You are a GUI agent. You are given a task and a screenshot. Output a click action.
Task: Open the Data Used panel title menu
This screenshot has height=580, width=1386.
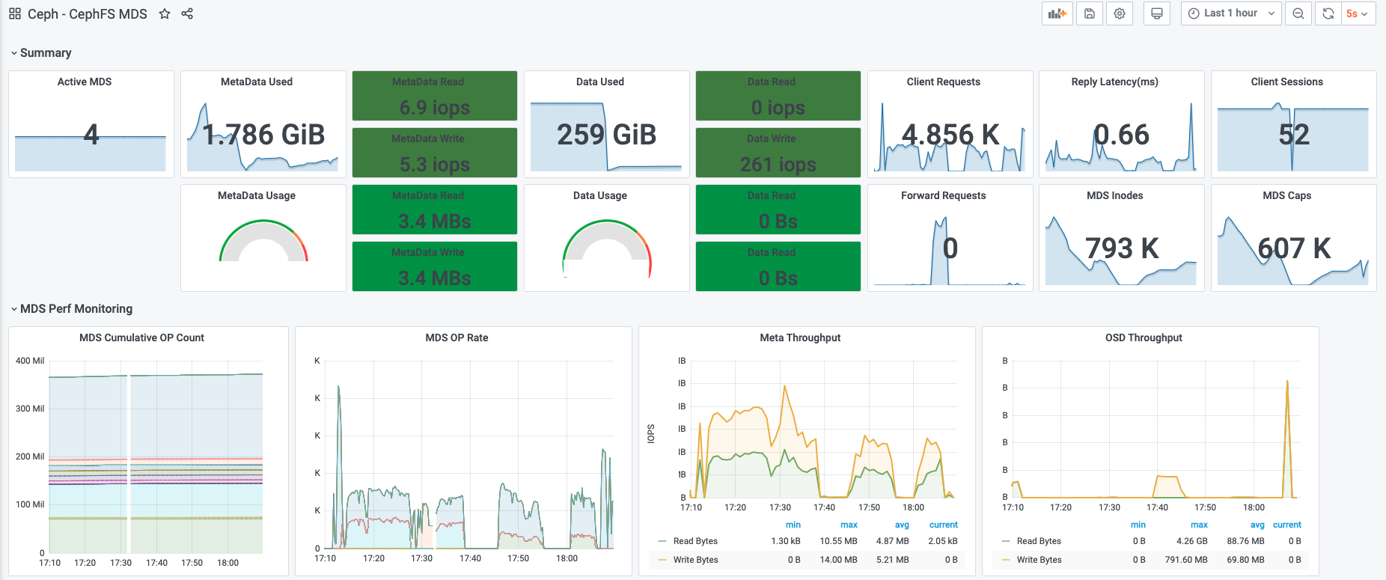point(600,82)
